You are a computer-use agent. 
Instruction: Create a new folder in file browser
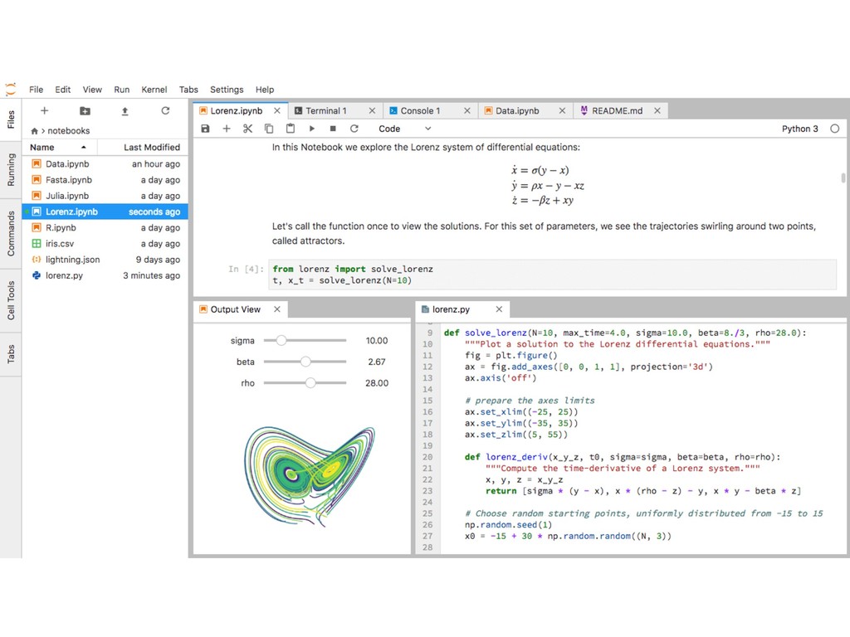tap(85, 110)
